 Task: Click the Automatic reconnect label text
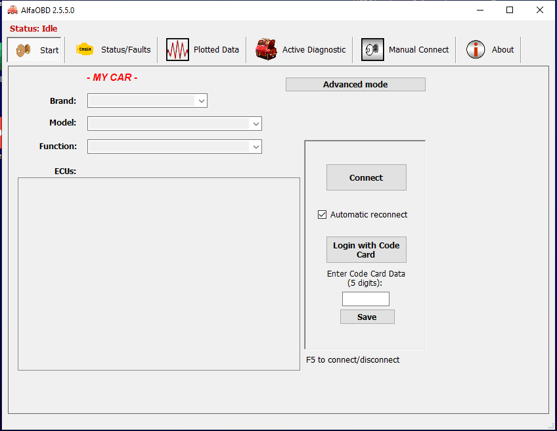[368, 215]
